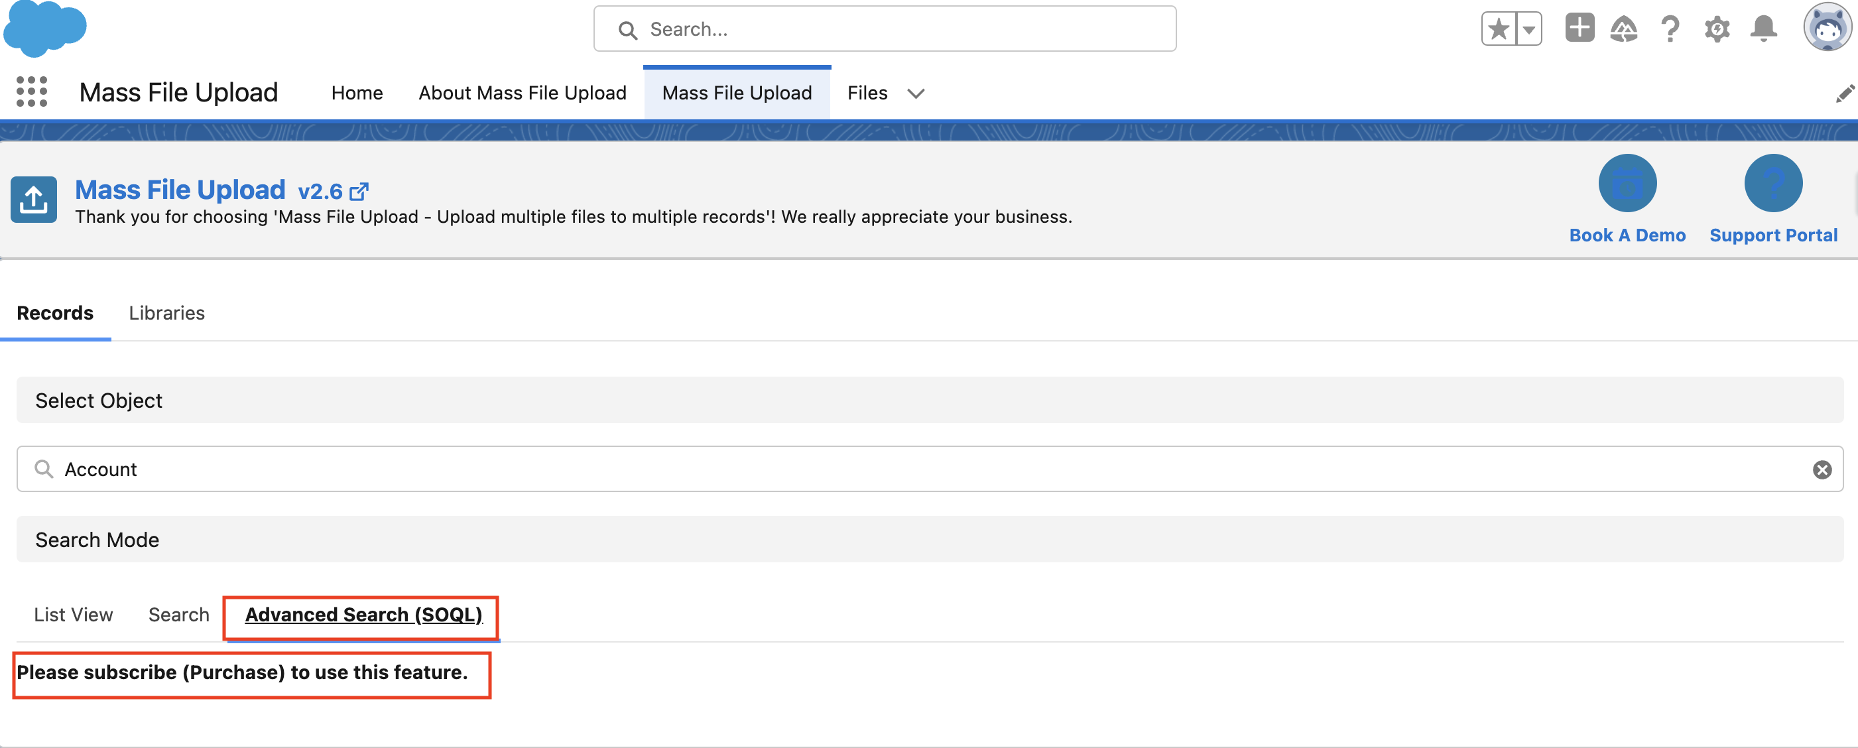
Task: Open the Help question mark icon
Action: point(1670,30)
